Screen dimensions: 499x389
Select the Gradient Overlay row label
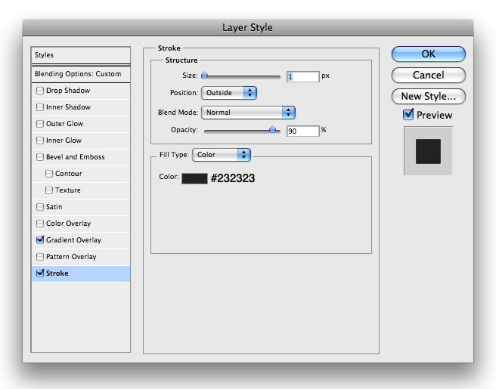(73, 240)
